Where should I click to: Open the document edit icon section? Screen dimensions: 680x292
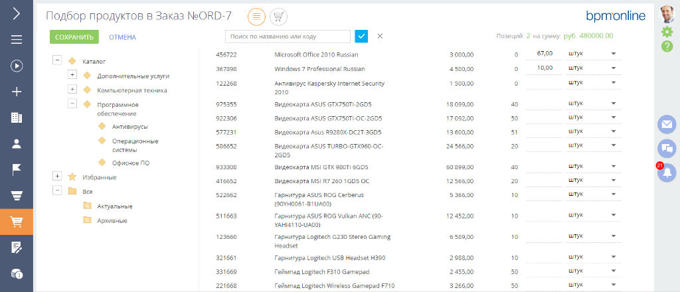click(17, 248)
